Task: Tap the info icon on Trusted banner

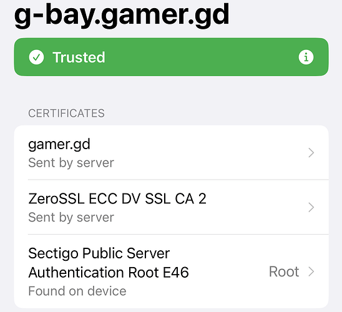Action: pyautogui.click(x=306, y=57)
